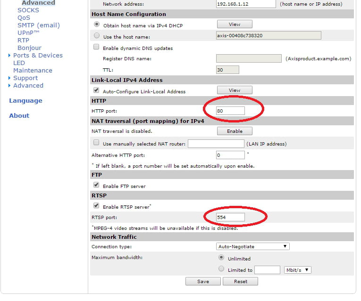The width and height of the screenshot is (361, 301).
Task: Expand the Support section arrow
Action: point(9,78)
